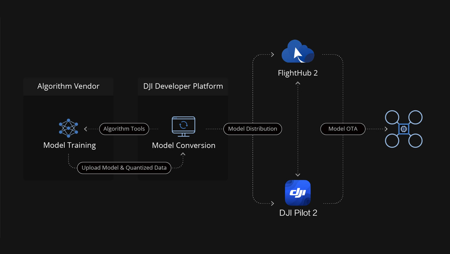Click the Algorithm Vendor header
The height and width of the screenshot is (254, 450).
click(68, 86)
